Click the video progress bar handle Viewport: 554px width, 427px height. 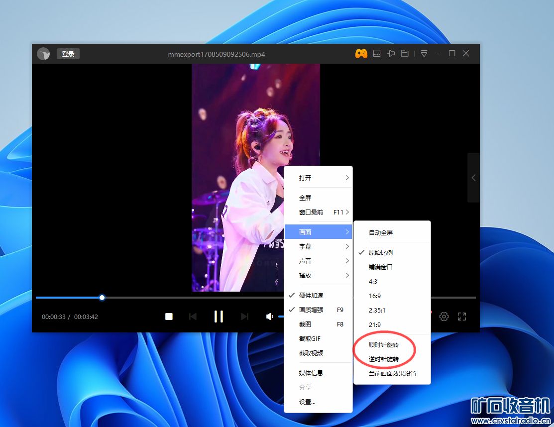point(102,298)
